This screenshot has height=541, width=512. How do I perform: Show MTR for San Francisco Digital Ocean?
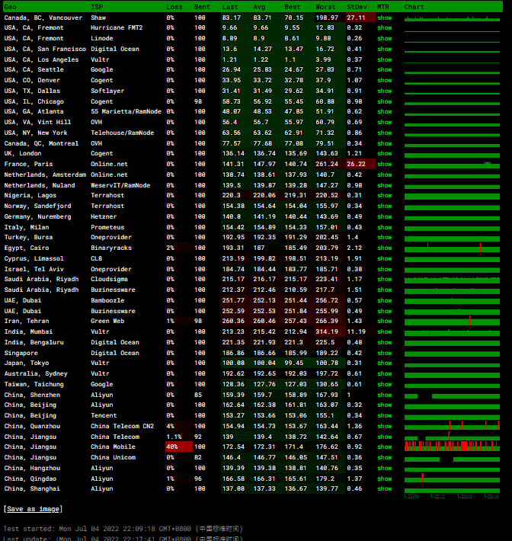pos(384,49)
